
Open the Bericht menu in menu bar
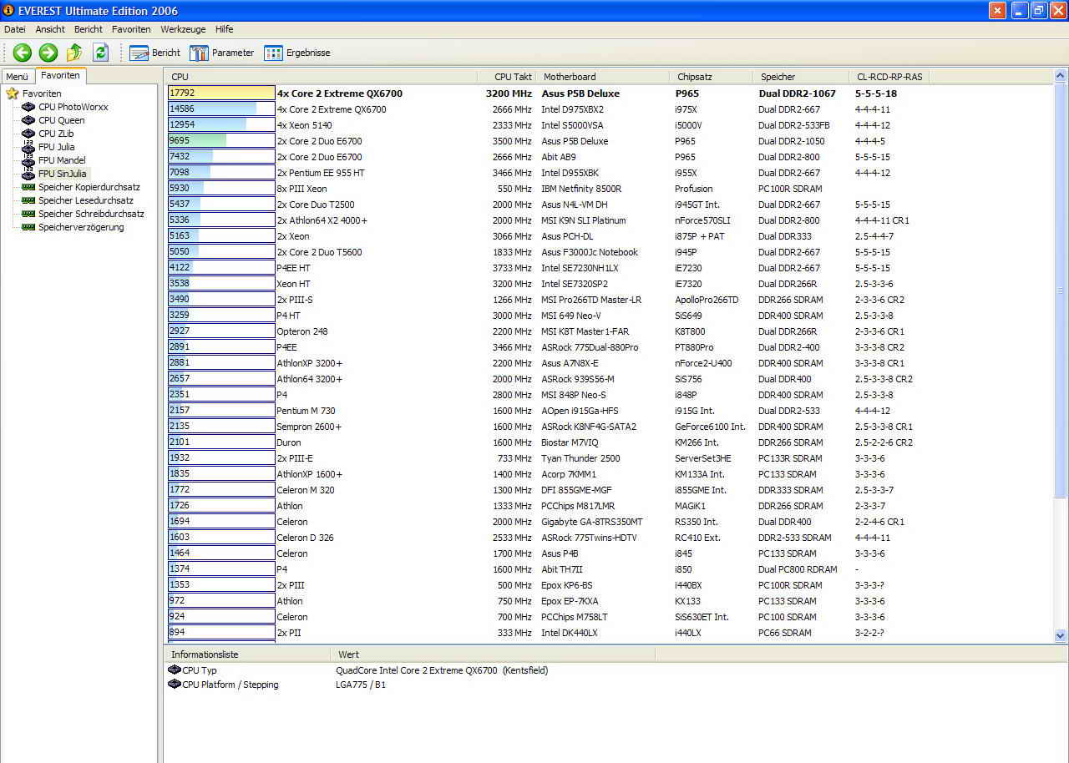89,29
